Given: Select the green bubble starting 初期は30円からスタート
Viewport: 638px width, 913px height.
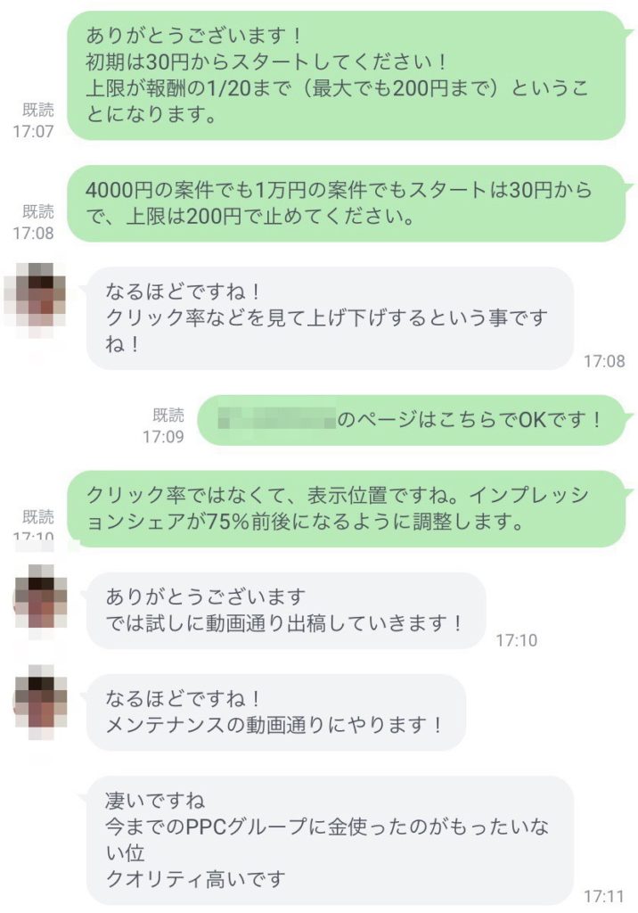Looking at the screenshot, I should (x=348, y=75).
